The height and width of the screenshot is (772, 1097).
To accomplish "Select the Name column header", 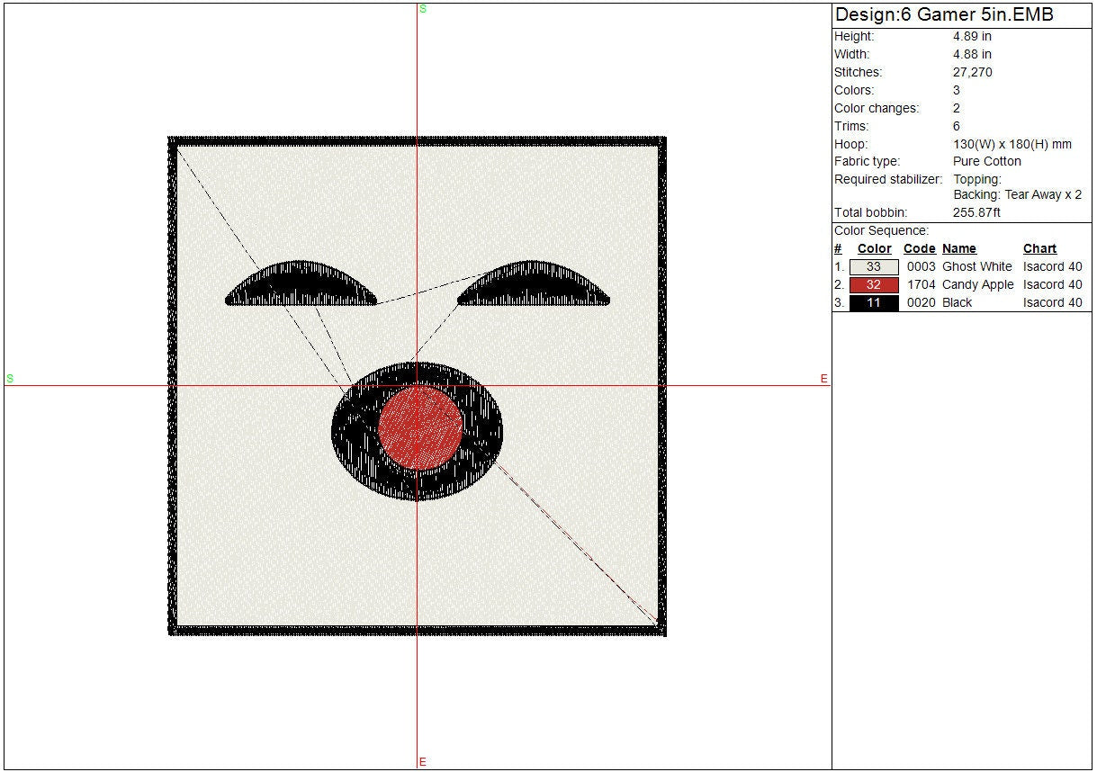I will (958, 249).
